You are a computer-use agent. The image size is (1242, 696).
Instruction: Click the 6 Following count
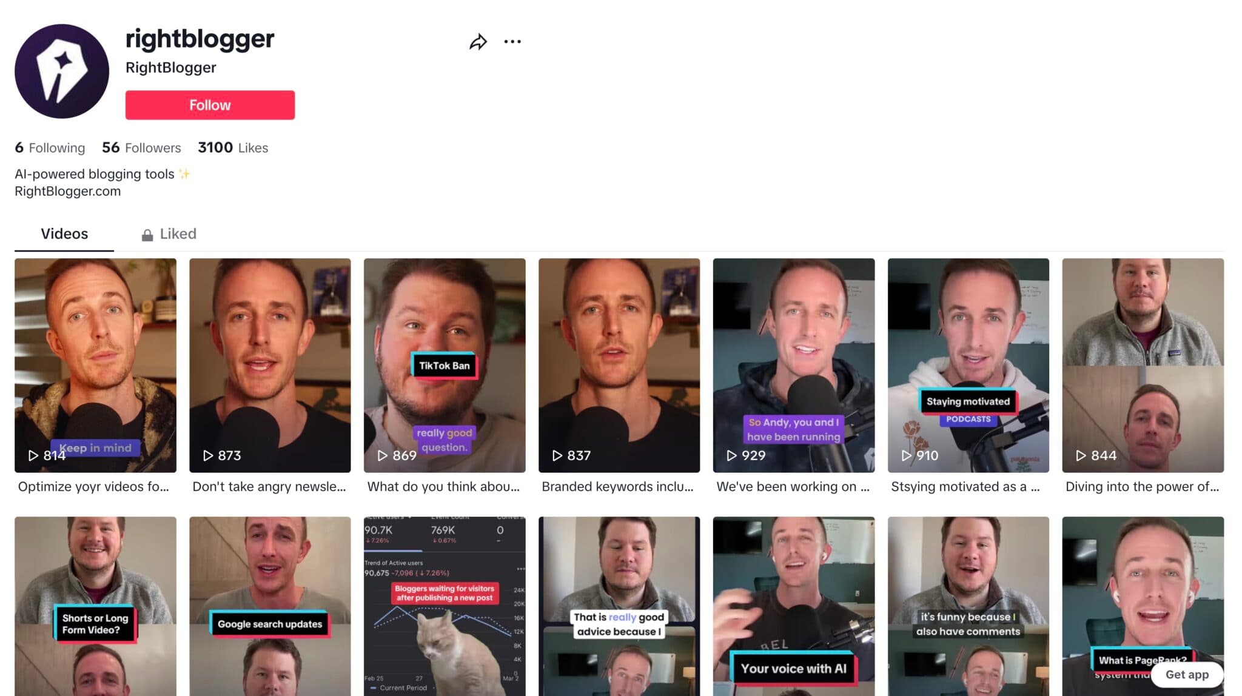pyautogui.click(x=50, y=147)
